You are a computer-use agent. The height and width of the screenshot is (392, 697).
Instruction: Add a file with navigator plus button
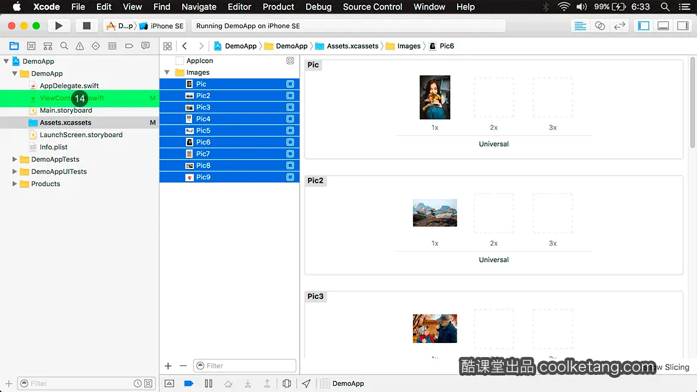(x=9, y=383)
